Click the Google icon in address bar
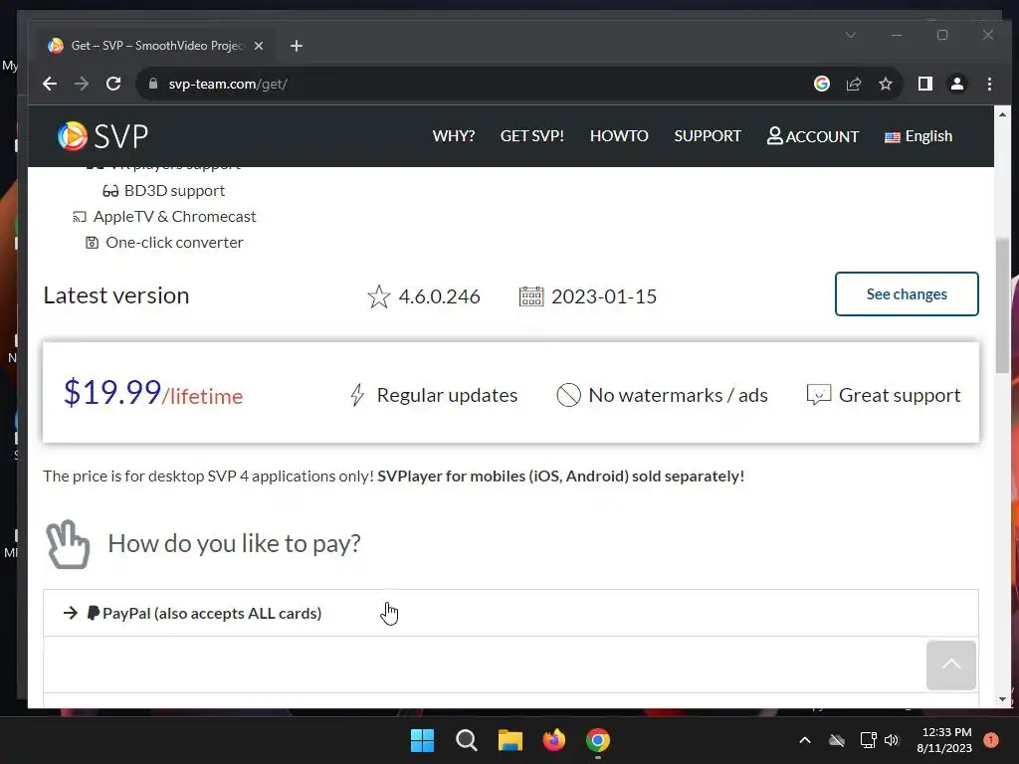 pos(821,84)
